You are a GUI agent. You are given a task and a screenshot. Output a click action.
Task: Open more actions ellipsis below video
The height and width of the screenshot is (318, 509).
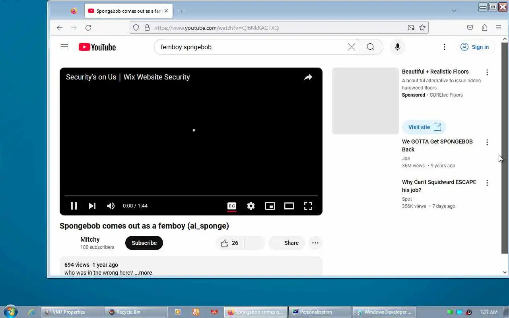315,243
